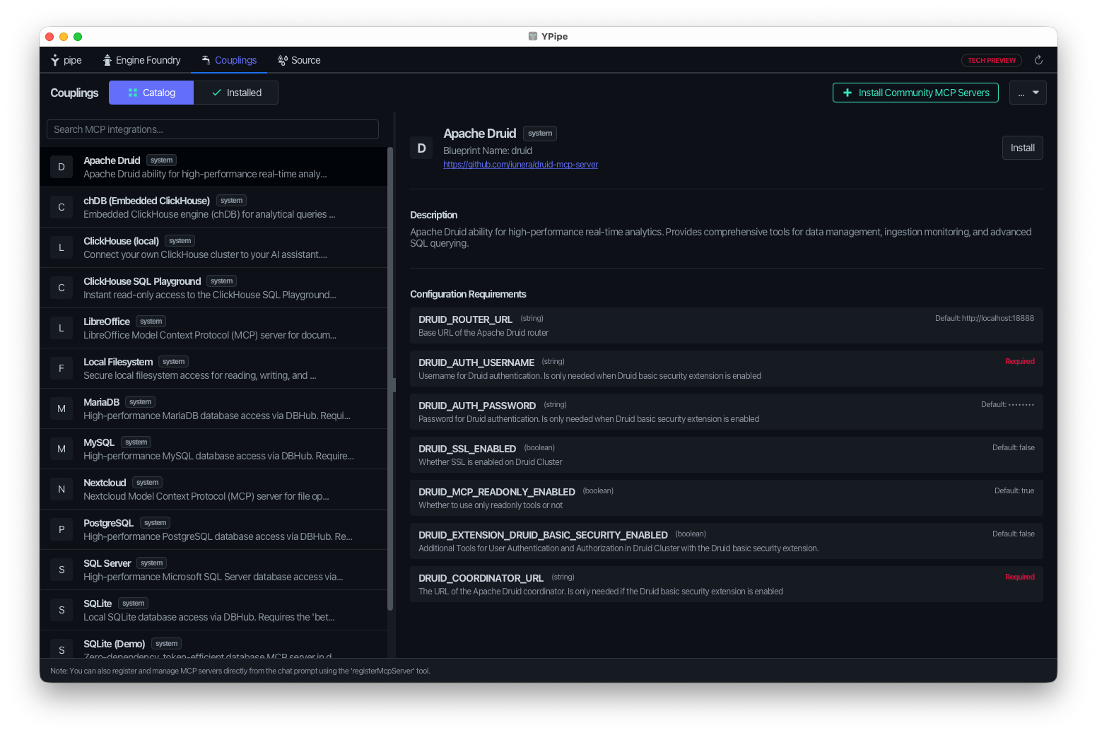Viewport: 1097px width, 735px height.
Task: Click the DRUID_SSL_ENABLED requirement
Action: coord(726,454)
